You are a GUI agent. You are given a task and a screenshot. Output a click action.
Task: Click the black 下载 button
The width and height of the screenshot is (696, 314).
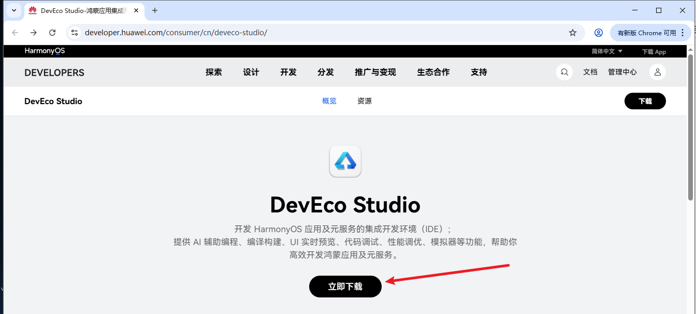pyautogui.click(x=645, y=101)
